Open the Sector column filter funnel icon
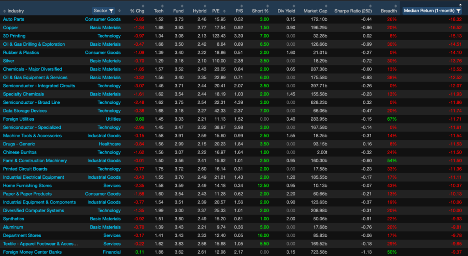Viewport: 468px width, 256px height. [x=112, y=11]
